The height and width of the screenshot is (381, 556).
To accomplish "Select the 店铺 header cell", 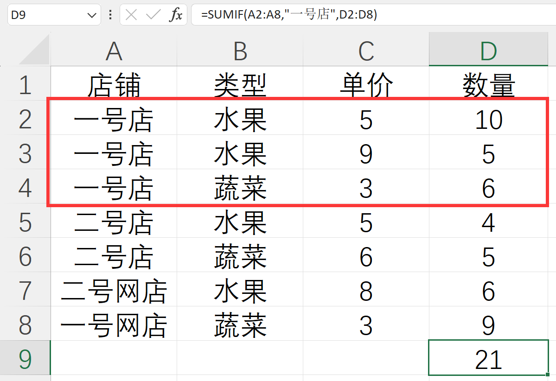I will click(114, 85).
